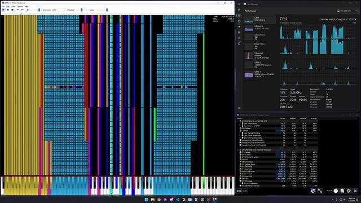361x203 pixels.
Task: Pause playback in the MIDI player toolbar
Action: [8, 10]
